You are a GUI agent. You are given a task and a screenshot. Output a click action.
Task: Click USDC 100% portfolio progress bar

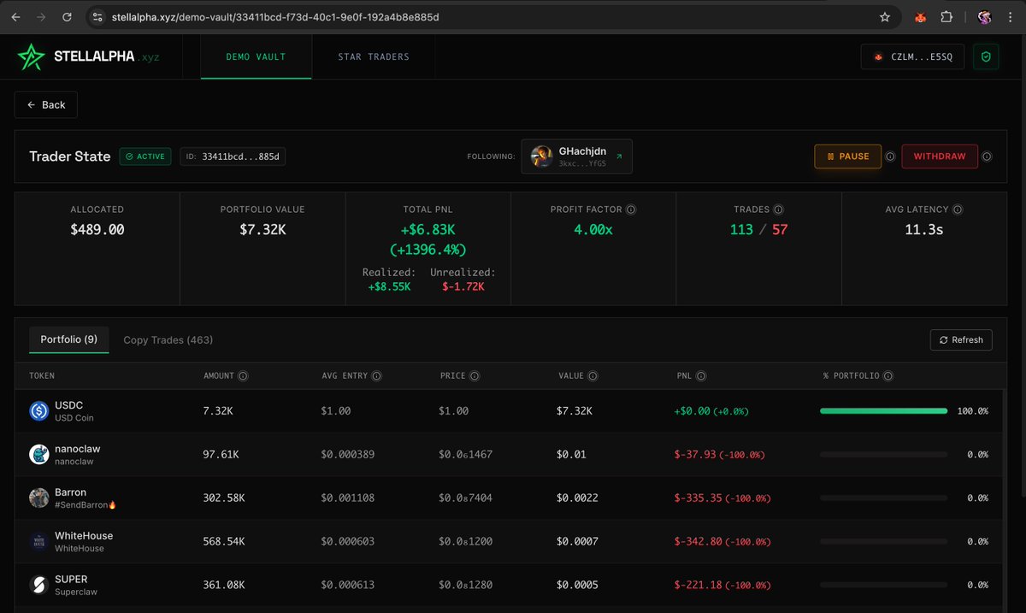point(883,411)
